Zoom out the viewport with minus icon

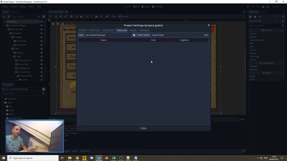pyautogui.click(x=53, y=24)
